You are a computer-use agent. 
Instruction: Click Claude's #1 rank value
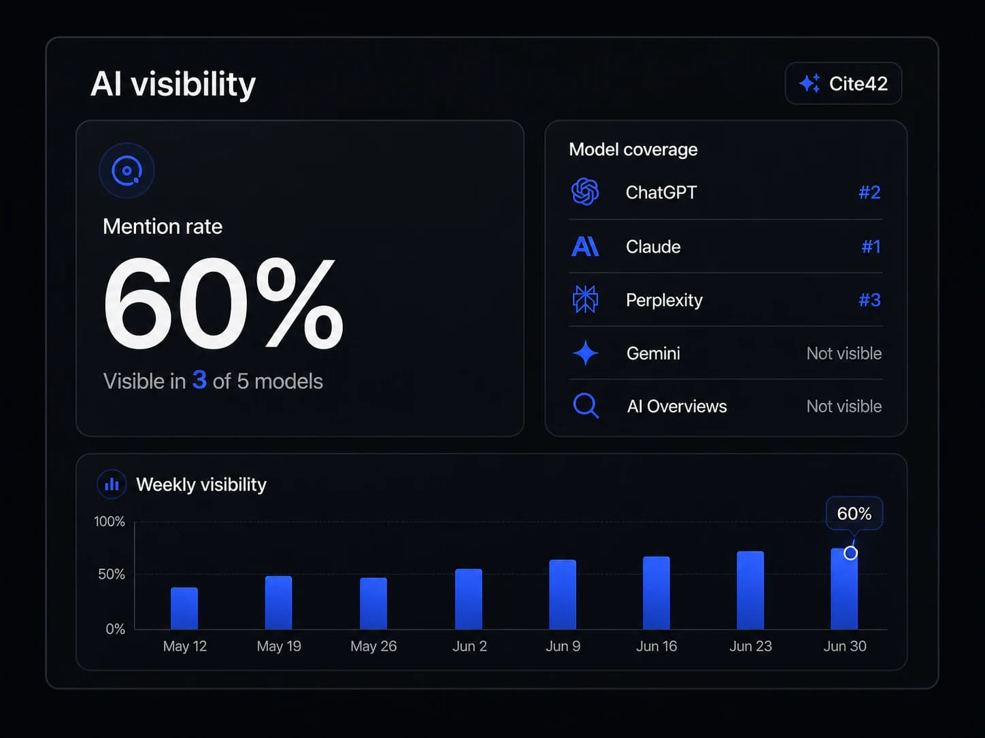[871, 247]
